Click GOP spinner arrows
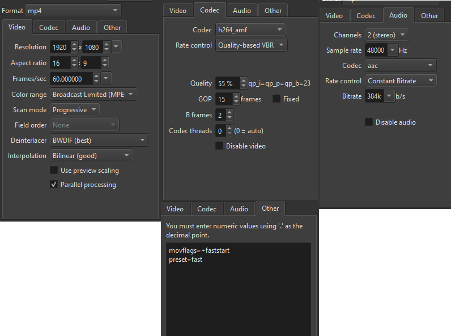Screen dimensions: 451x336 pyautogui.click(x=236, y=99)
